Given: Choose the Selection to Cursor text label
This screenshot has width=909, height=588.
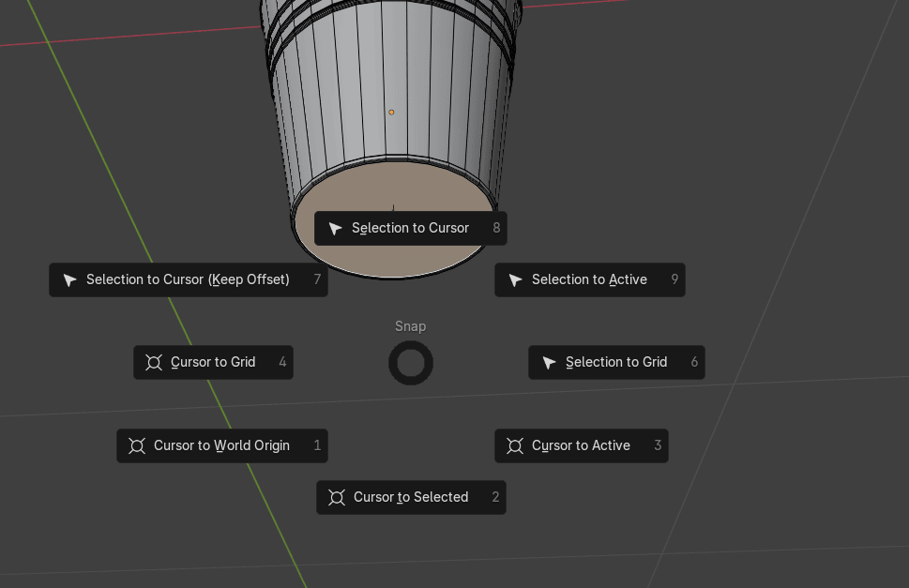Looking at the screenshot, I should pos(410,228).
